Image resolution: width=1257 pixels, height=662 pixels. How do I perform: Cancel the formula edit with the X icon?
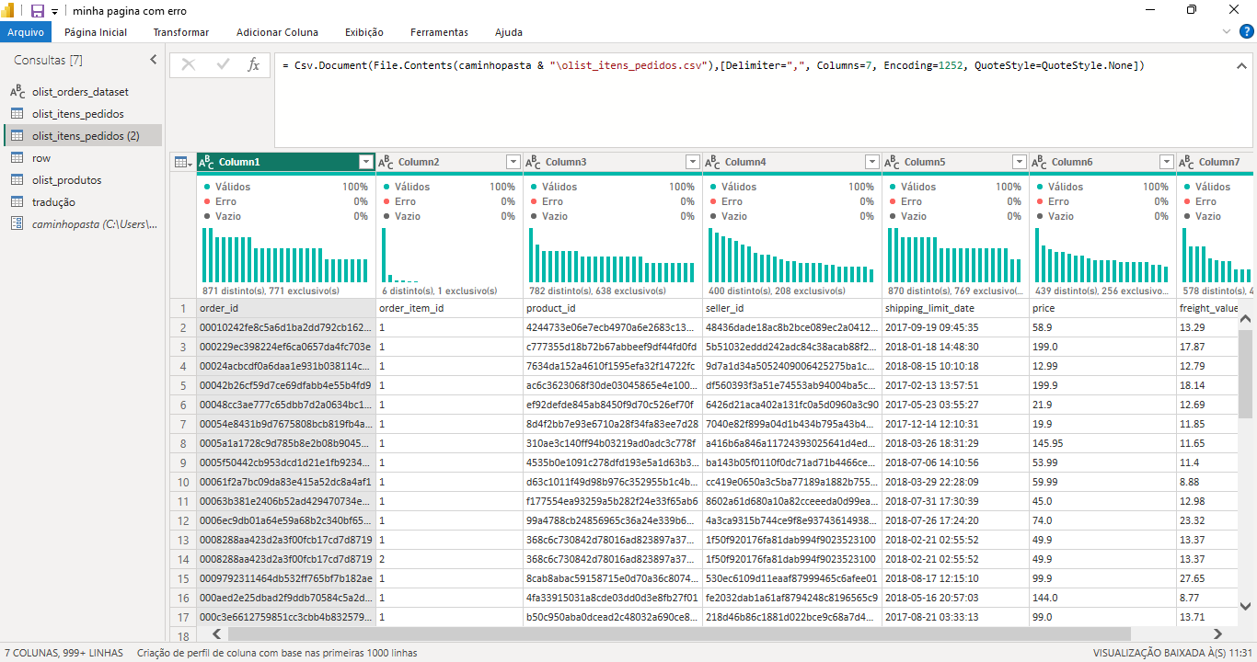point(189,64)
